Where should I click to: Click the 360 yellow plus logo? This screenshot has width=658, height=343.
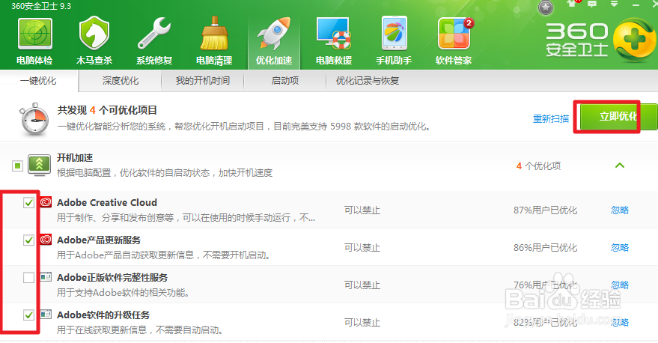click(635, 40)
